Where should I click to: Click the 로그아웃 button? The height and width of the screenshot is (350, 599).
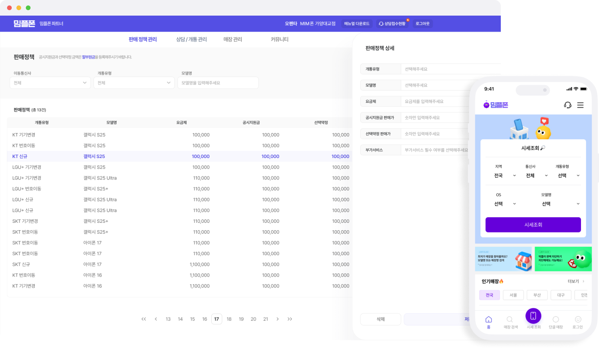(x=423, y=24)
